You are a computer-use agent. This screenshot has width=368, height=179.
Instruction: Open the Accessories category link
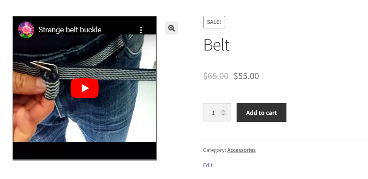(241, 150)
